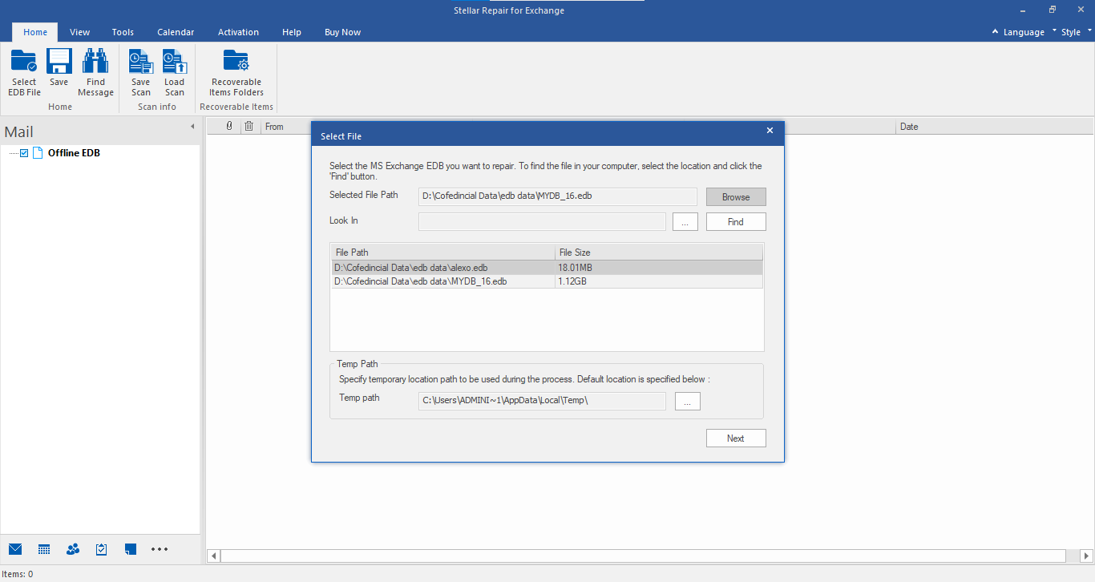
Task: Open the Language dropdown
Action: click(x=1018, y=32)
